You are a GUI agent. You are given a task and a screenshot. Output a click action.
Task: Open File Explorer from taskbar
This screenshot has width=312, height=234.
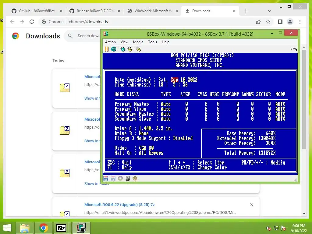(25, 228)
